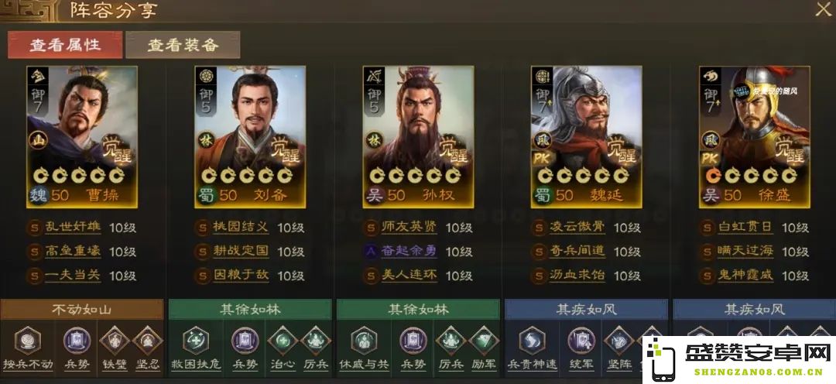Click the 统军 round icon

pos(581,341)
